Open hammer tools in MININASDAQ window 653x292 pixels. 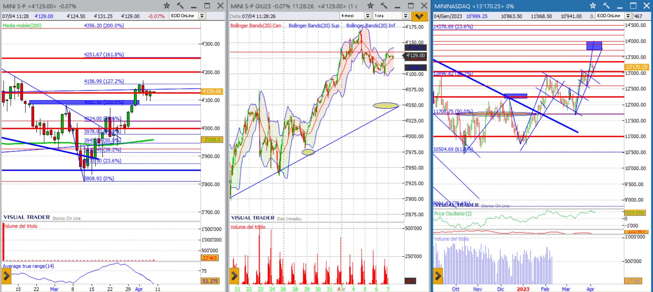pyautogui.click(x=606, y=6)
